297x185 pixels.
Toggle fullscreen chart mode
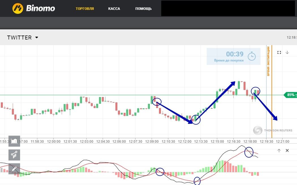[x=279, y=52]
